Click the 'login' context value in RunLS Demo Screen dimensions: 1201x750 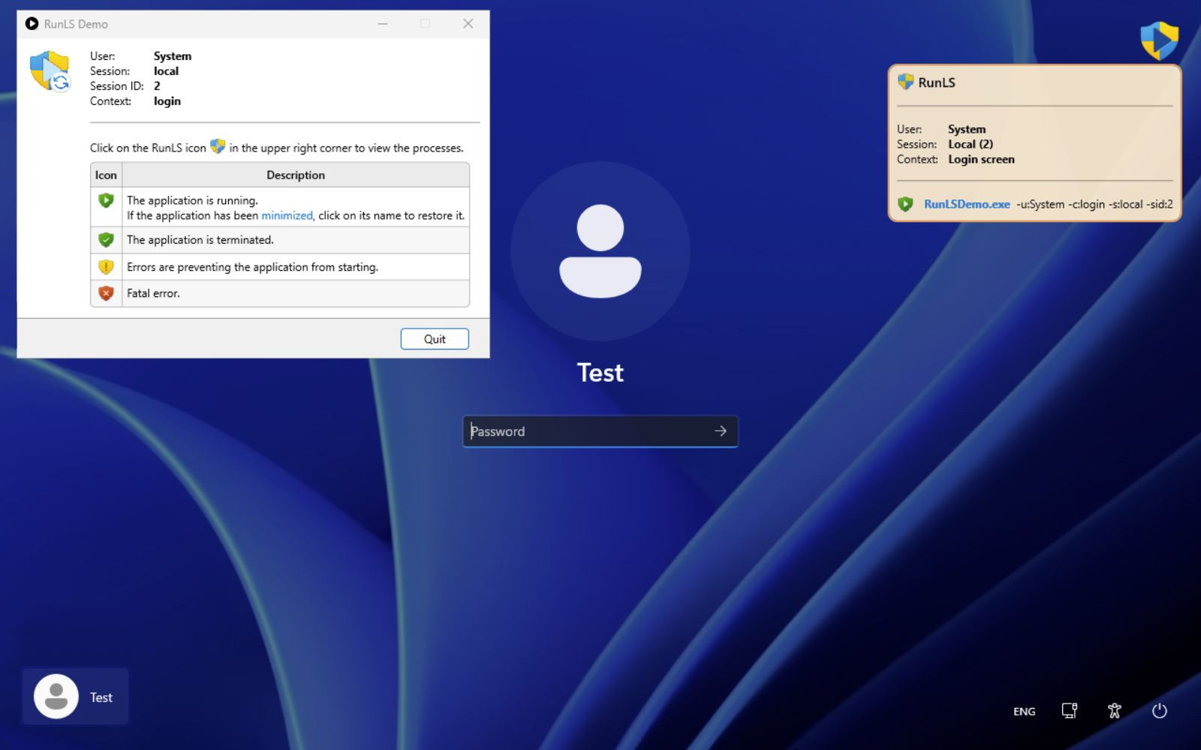click(167, 101)
